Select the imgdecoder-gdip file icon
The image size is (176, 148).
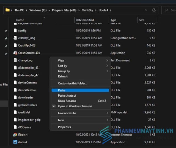point(15,120)
